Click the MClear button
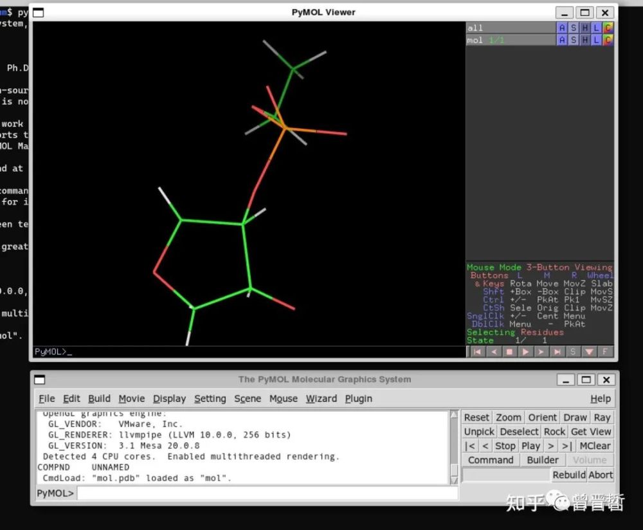 [595, 446]
